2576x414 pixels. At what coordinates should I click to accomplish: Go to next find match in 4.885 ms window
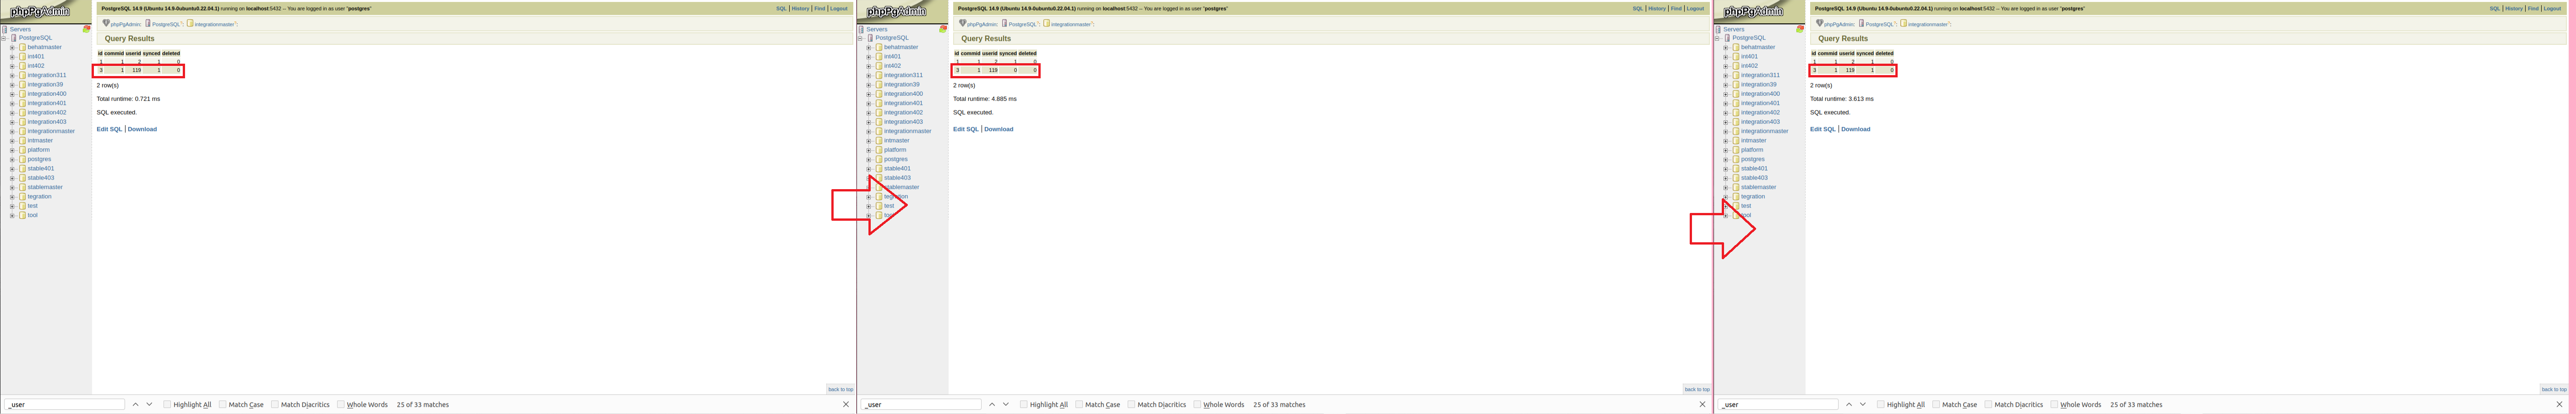[x=1006, y=404]
